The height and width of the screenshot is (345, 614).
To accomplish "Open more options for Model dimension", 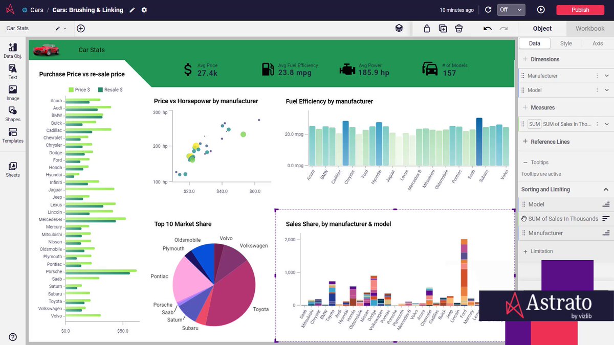I will [597, 90].
